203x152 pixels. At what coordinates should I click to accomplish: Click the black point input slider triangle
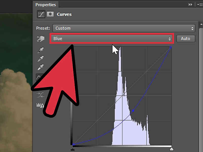(x=73, y=149)
